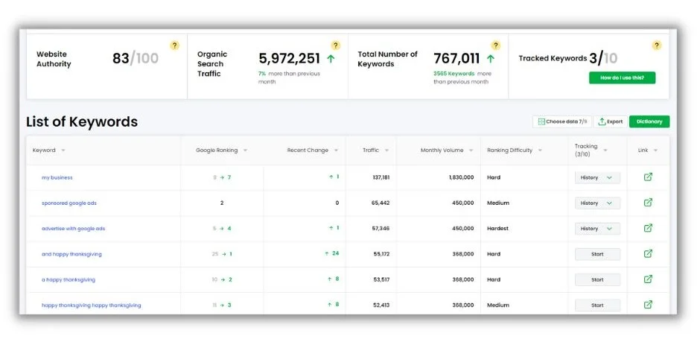Click help icon above Organic Search Traffic
Screen dimensions: 697x339
(336, 45)
